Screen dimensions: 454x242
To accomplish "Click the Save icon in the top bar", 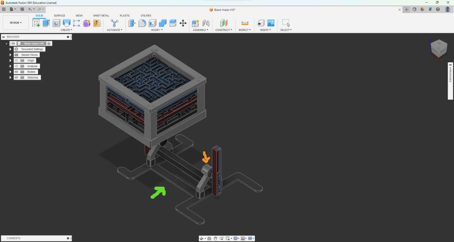I will coord(22,9).
